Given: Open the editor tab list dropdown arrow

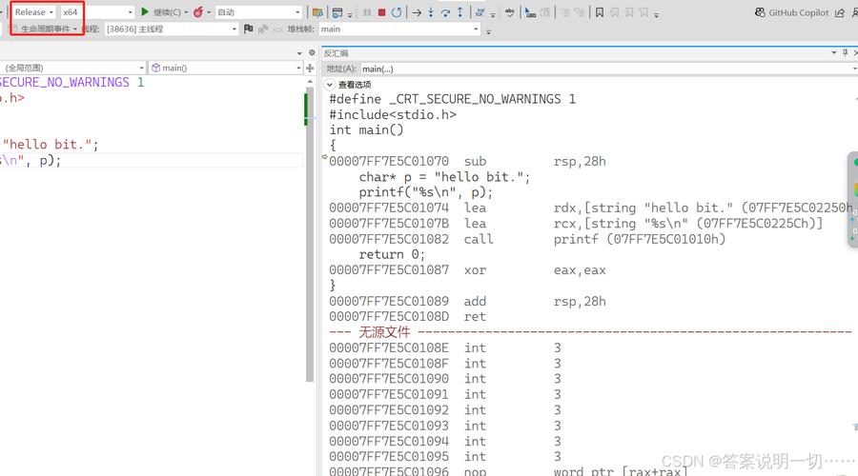Looking at the screenshot, I should click(299, 53).
